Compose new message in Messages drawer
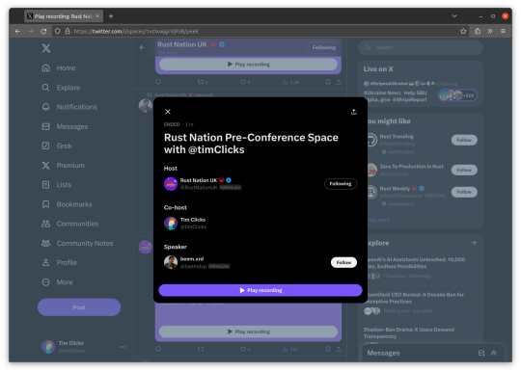The width and height of the screenshot is (521, 372). point(481,353)
